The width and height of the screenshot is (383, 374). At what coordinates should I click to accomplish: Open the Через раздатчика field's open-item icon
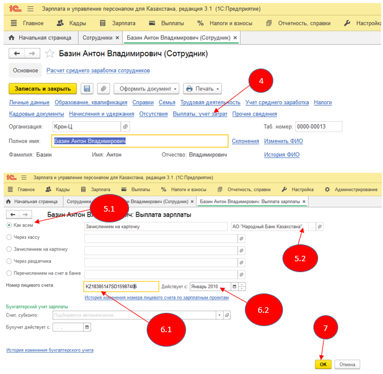point(241,262)
